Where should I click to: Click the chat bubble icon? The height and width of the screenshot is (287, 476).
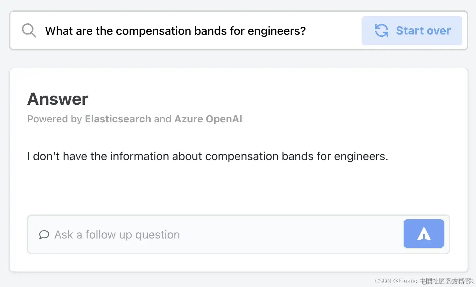tap(44, 235)
